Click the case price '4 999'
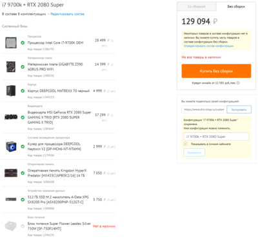The width and height of the screenshot is (258, 241). [x=97, y=91]
